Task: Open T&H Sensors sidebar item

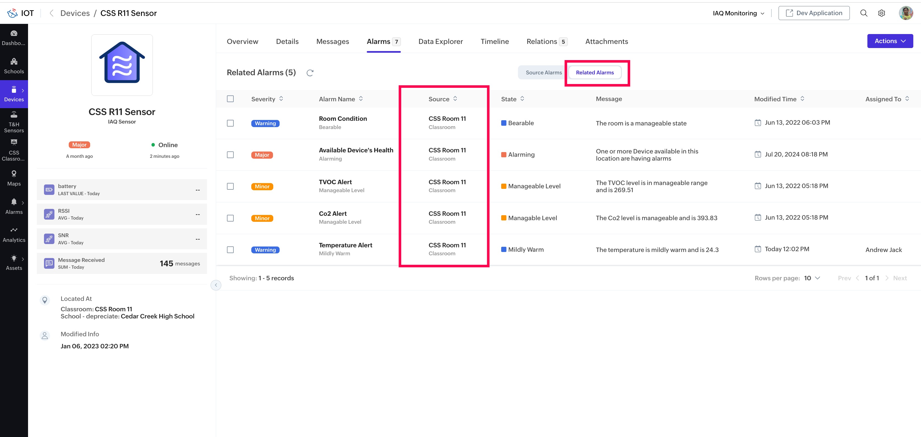Action: point(14,122)
